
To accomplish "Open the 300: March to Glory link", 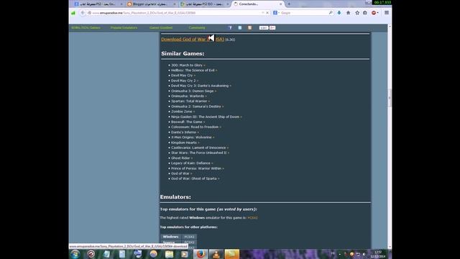I will 187,65.
